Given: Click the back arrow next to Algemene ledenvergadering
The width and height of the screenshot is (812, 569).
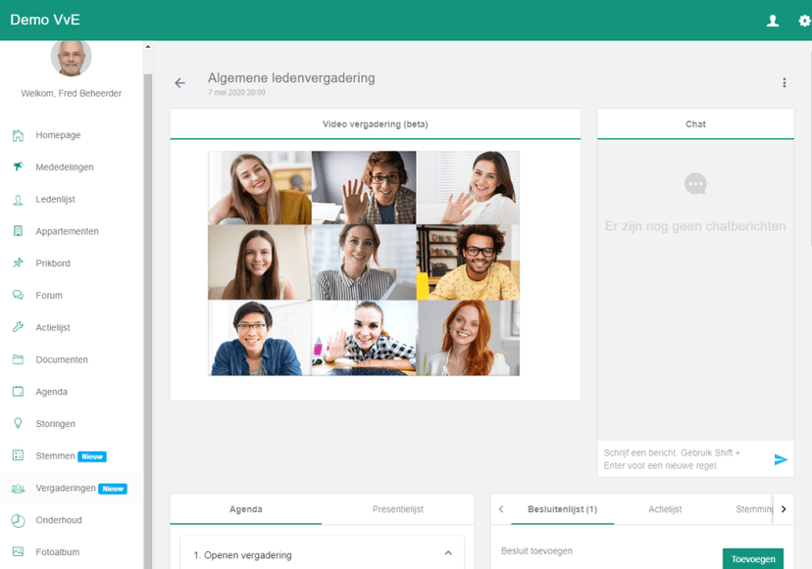Looking at the screenshot, I should click(x=179, y=83).
